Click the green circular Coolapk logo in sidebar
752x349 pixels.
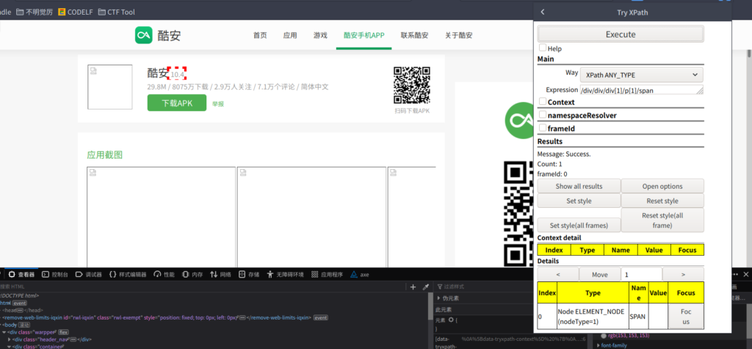tap(519, 120)
